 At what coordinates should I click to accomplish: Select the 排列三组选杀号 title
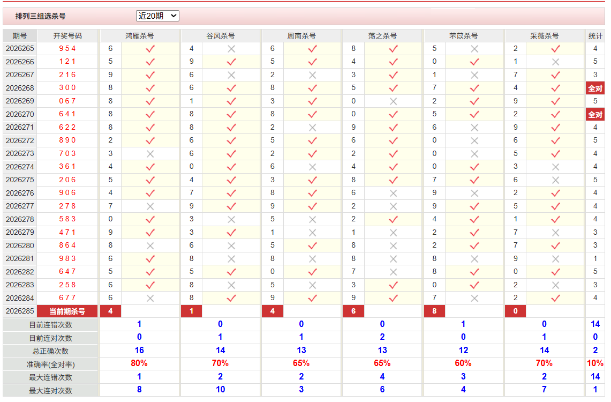click(x=41, y=16)
